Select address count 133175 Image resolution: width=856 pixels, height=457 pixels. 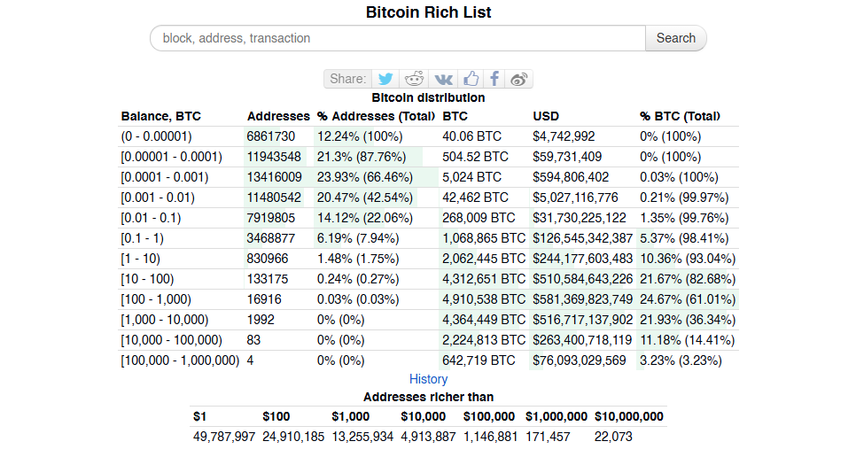click(268, 279)
